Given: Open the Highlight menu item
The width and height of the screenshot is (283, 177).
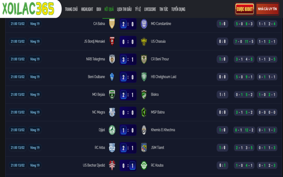Looking at the screenshot, I should pyautogui.click(x=87, y=9).
